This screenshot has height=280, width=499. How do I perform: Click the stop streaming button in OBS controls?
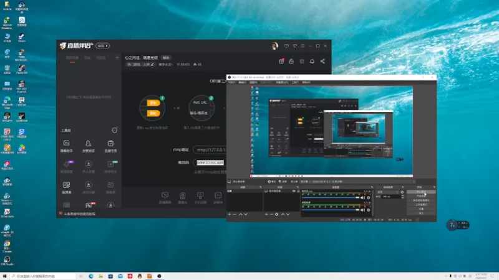(421, 192)
